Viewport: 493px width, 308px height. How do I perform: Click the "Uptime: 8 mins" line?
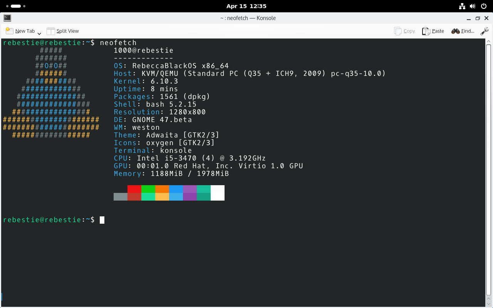(146, 89)
